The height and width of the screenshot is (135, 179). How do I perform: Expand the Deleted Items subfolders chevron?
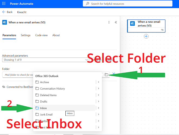[98, 95]
